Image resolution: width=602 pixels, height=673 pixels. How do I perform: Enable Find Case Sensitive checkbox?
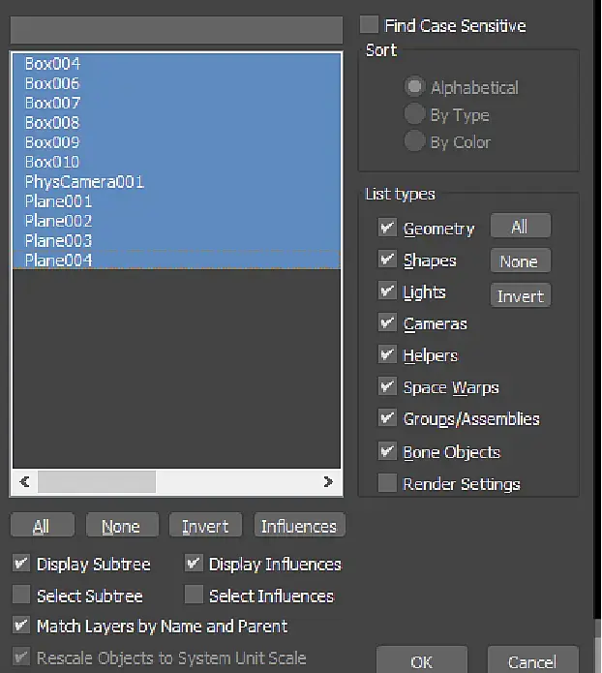370,25
